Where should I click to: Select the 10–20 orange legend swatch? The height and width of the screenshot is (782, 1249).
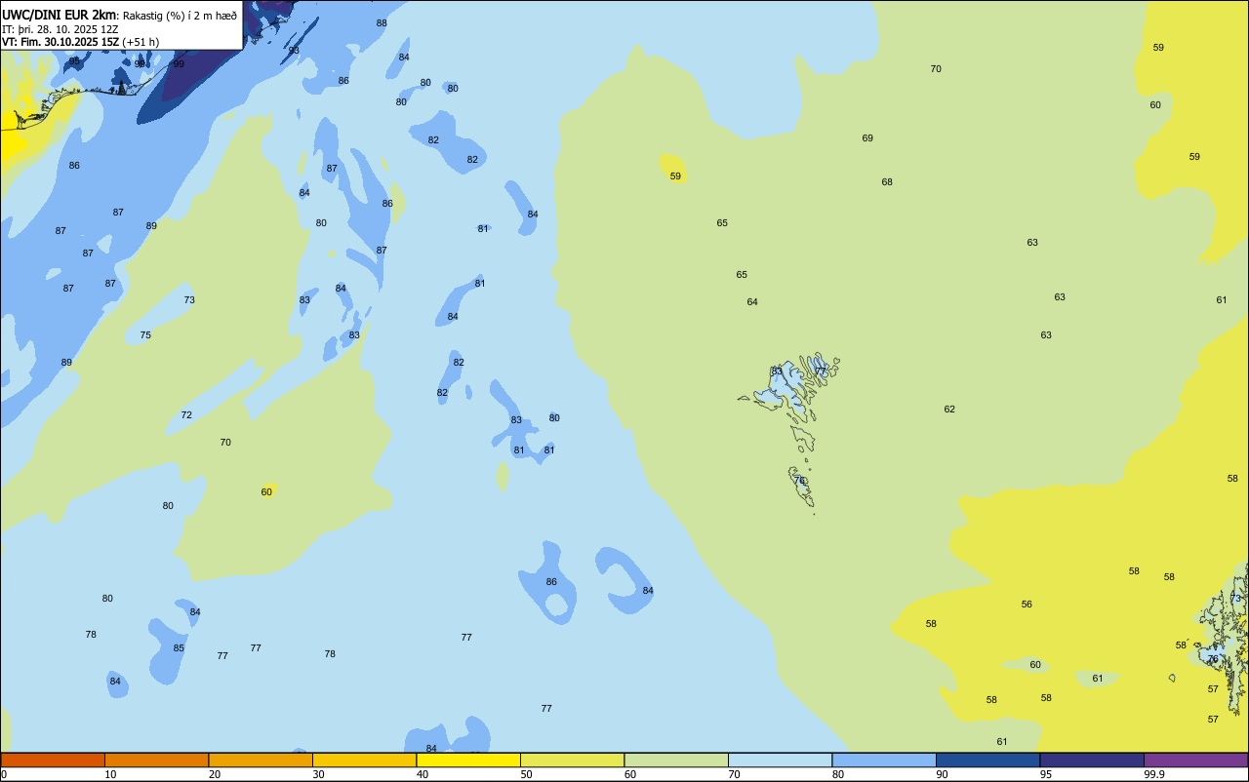coord(156,760)
